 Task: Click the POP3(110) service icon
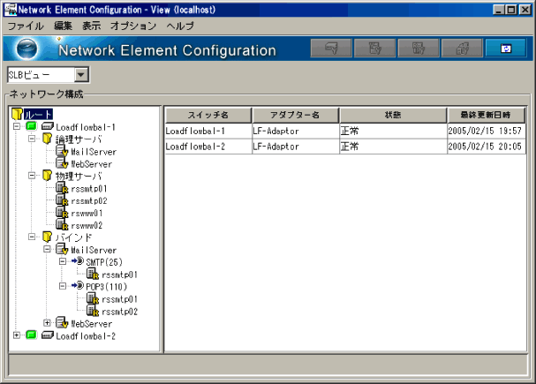pyautogui.click(x=78, y=287)
